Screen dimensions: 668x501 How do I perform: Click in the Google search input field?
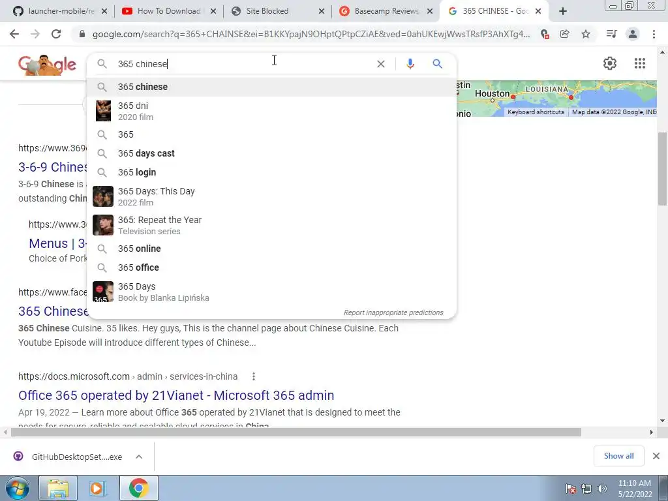coord(243,64)
